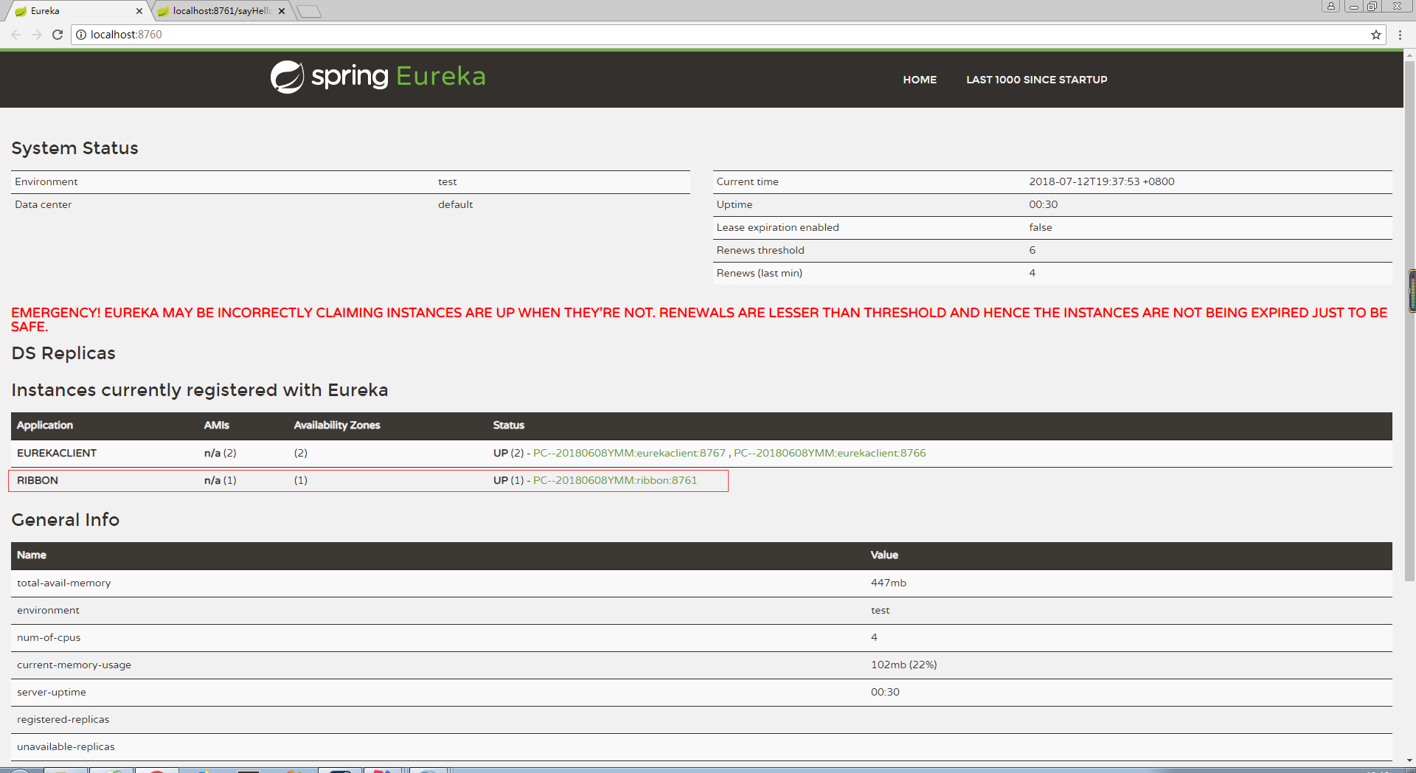
Task: Open the Chrome three-dot menu
Action: point(1400,35)
